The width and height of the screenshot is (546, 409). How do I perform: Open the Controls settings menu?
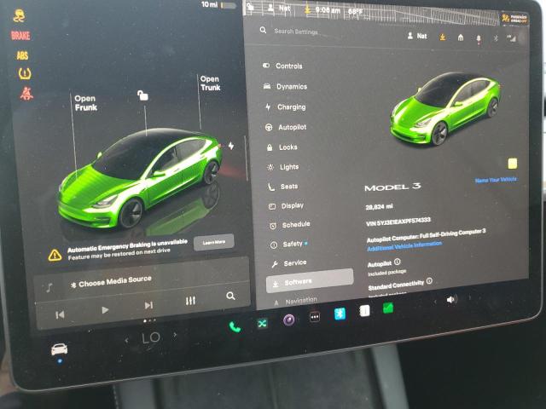288,66
